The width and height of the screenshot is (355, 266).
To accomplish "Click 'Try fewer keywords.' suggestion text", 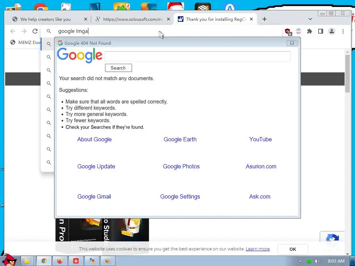I will pos(88,121).
